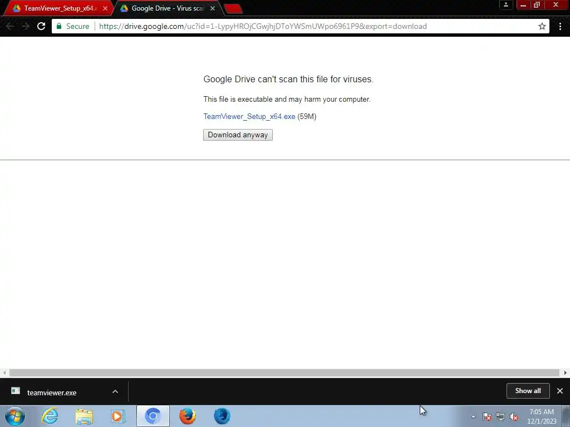Launch Firefox from the taskbar
570x427 pixels.
pos(188,416)
